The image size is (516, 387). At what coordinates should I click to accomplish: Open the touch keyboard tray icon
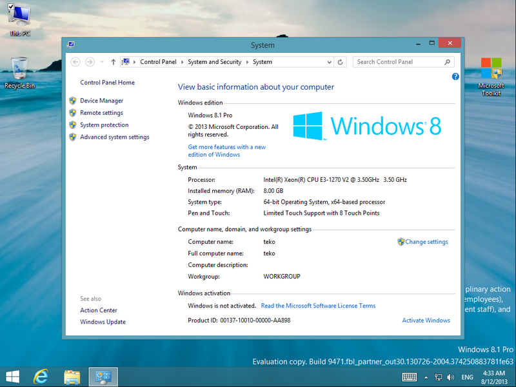[x=410, y=377]
